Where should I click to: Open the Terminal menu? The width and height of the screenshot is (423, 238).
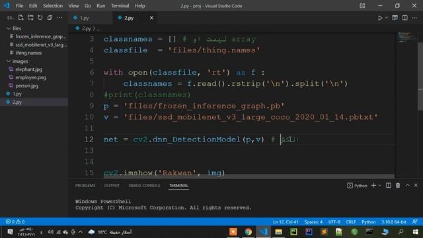[x=120, y=6]
